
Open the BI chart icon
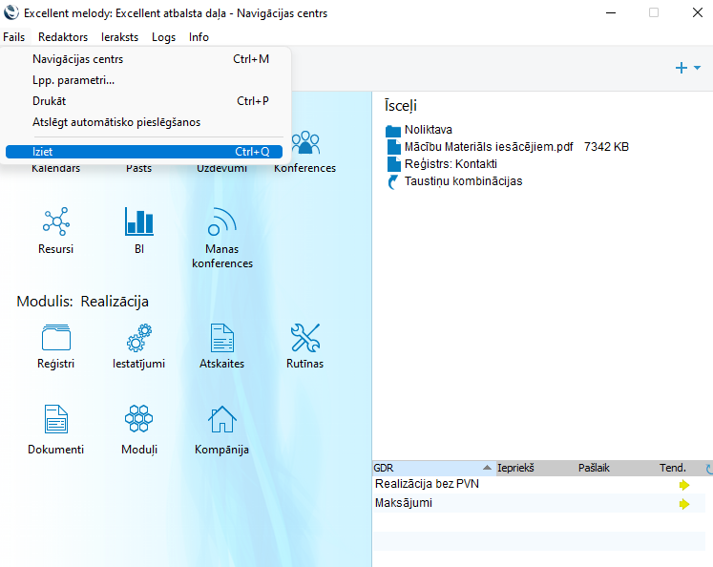[x=138, y=222]
